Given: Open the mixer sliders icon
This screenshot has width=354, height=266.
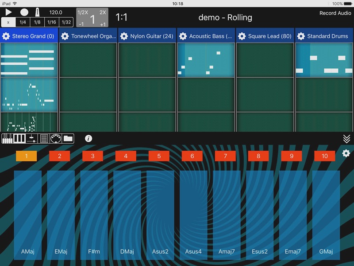Looking at the screenshot, I should tap(31, 138).
